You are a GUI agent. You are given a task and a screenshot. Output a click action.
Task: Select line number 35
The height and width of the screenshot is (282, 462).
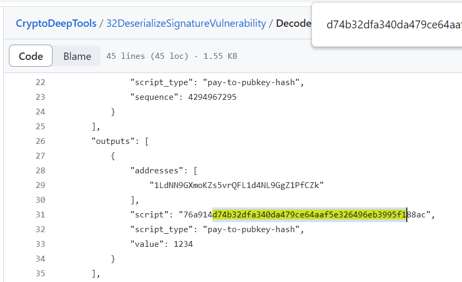pos(40,274)
